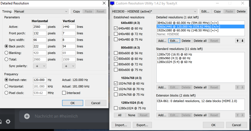Tick the Interlaced checkbox
Viewport: 251px width, 131px height.
click(64, 93)
